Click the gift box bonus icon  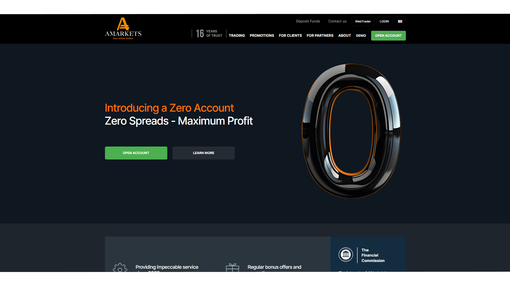click(x=232, y=267)
